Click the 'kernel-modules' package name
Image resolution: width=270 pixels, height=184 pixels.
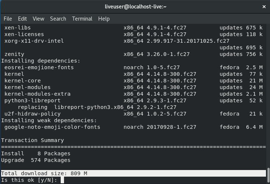pyautogui.click(x=28, y=87)
